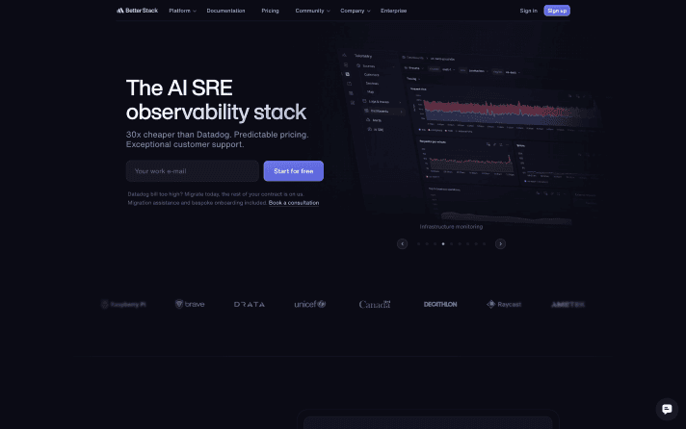This screenshot has height=429, width=686.
Task: Click the Infrastructure monitoring dashboard preview image
Action: coord(468,136)
